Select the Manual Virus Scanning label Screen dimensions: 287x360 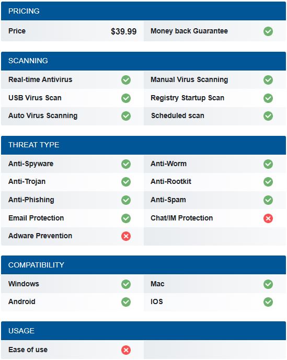189,79
